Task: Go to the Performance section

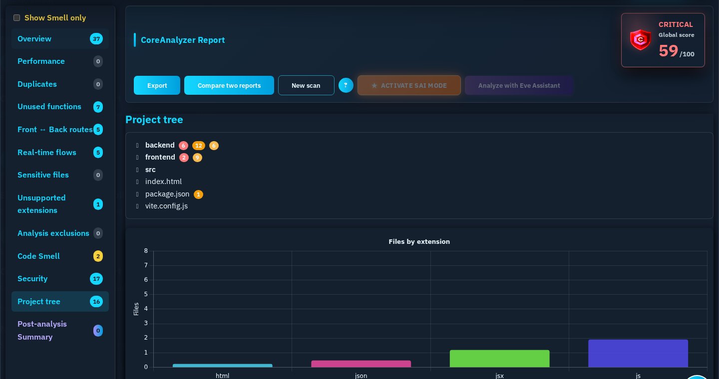Action: 60,61
